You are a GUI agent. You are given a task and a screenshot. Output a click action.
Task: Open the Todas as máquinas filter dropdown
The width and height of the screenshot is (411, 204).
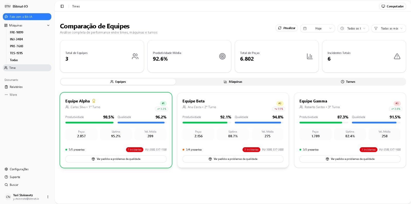388,28
